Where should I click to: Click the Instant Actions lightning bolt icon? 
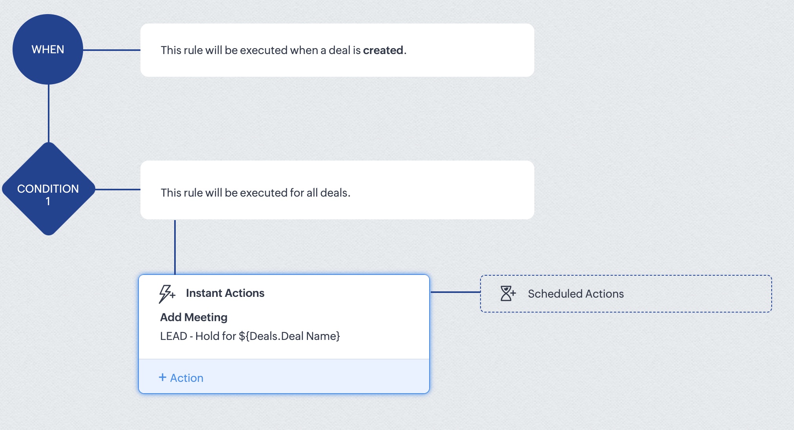click(166, 294)
